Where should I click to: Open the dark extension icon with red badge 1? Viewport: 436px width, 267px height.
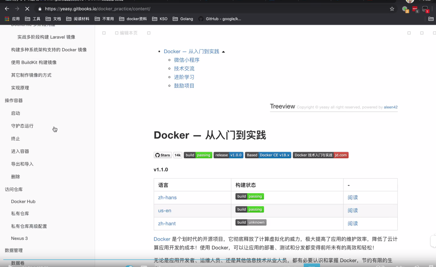point(425,9)
